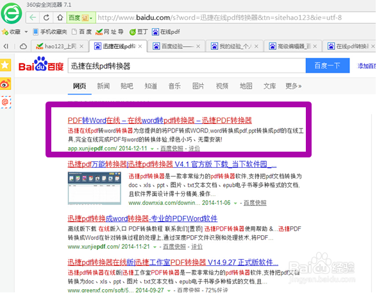
Task: Click the 添加百度 link beside the search button
Action: 367,66
